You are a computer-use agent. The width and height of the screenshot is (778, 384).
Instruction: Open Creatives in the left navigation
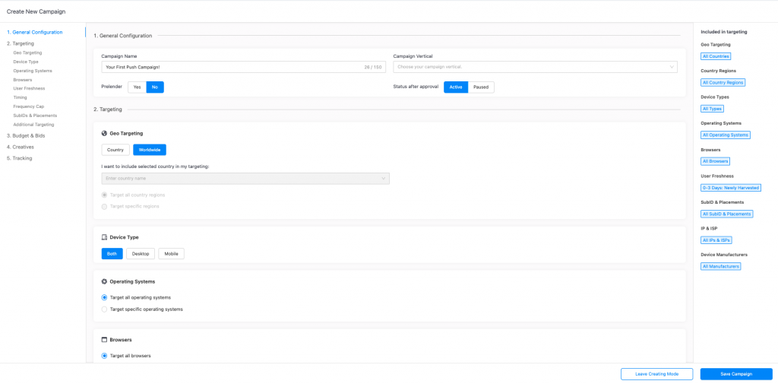click(22, 147)
